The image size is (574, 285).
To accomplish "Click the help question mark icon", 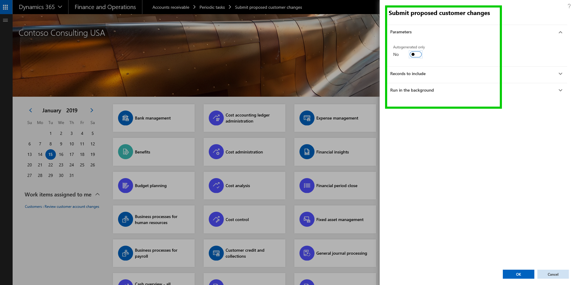I will click(569, 6).
